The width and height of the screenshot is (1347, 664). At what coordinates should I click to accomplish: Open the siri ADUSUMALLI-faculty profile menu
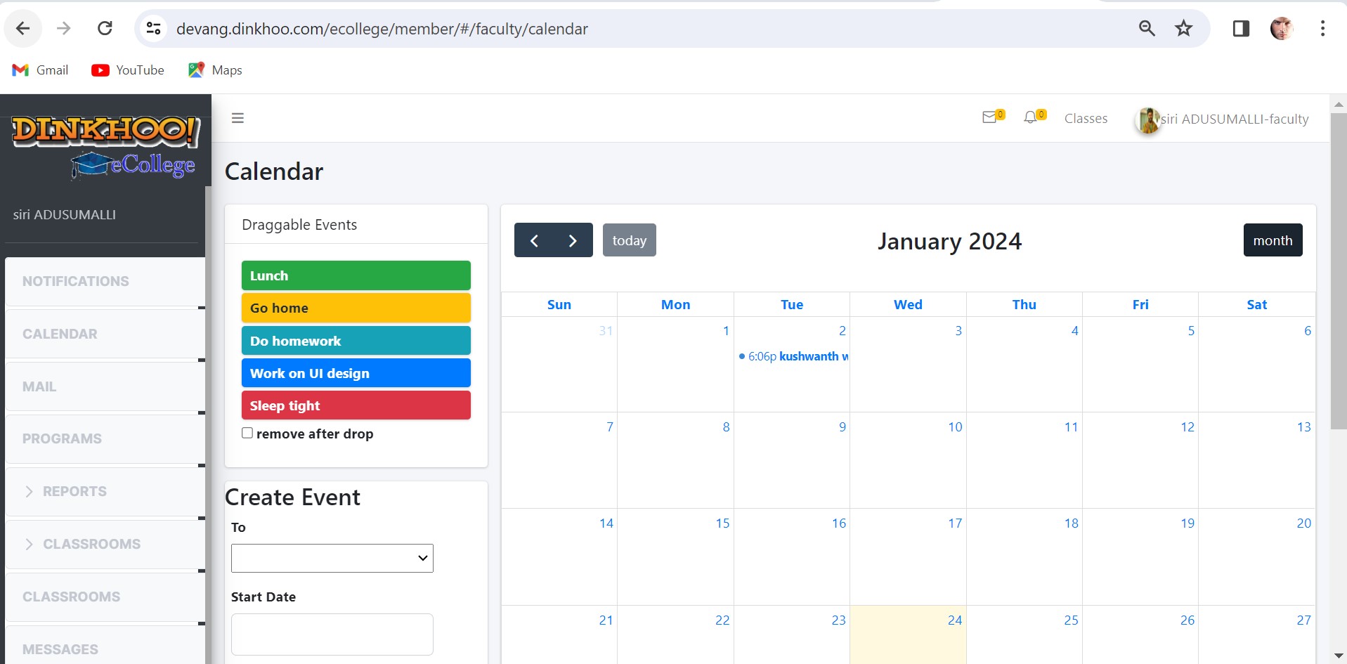1223,119
